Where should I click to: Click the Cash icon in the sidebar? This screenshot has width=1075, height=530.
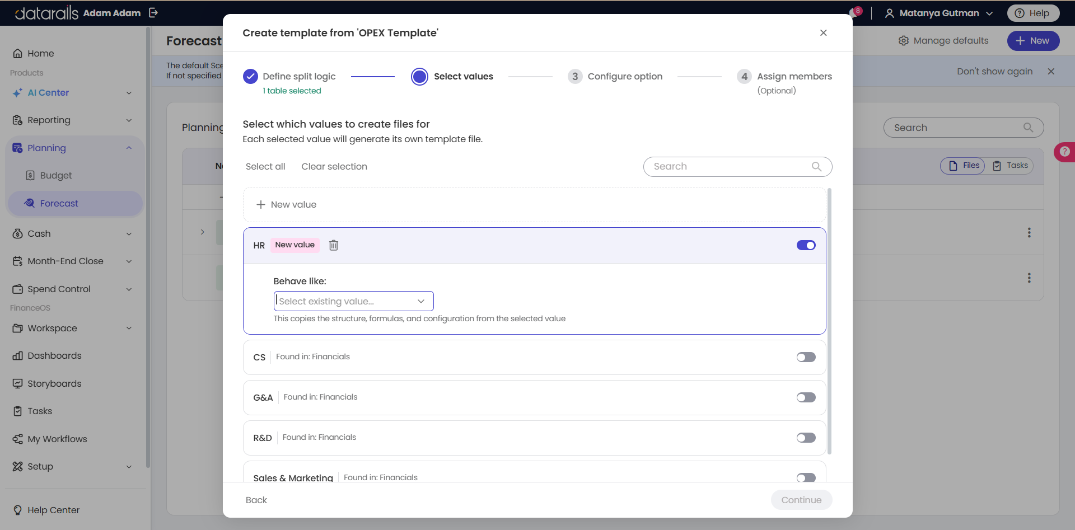pyautogui.click(x=18, y=234)
